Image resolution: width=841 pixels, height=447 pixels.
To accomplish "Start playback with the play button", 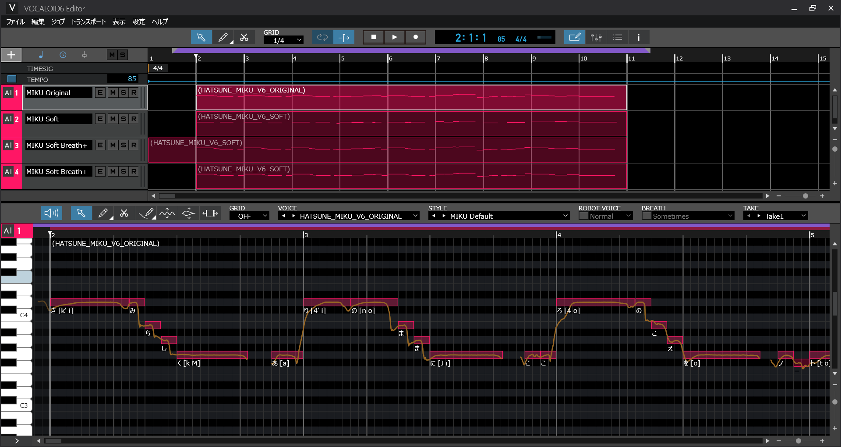I will 395,37.
